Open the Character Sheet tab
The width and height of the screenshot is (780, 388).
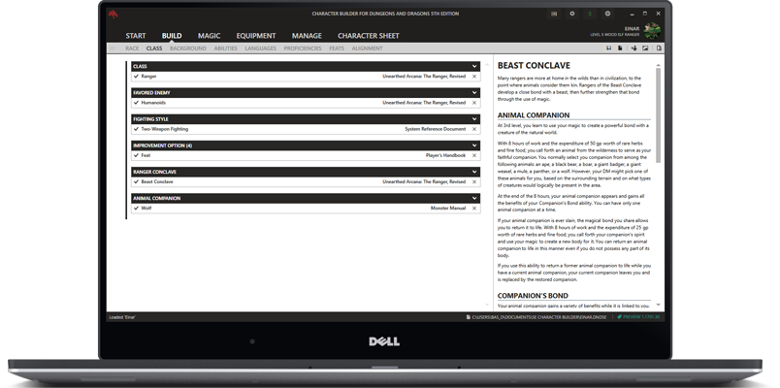(x=368, y=36)
